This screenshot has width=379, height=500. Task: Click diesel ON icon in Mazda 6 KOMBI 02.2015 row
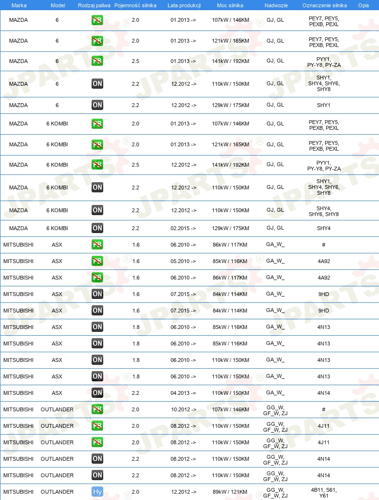(x=97, y=228)
